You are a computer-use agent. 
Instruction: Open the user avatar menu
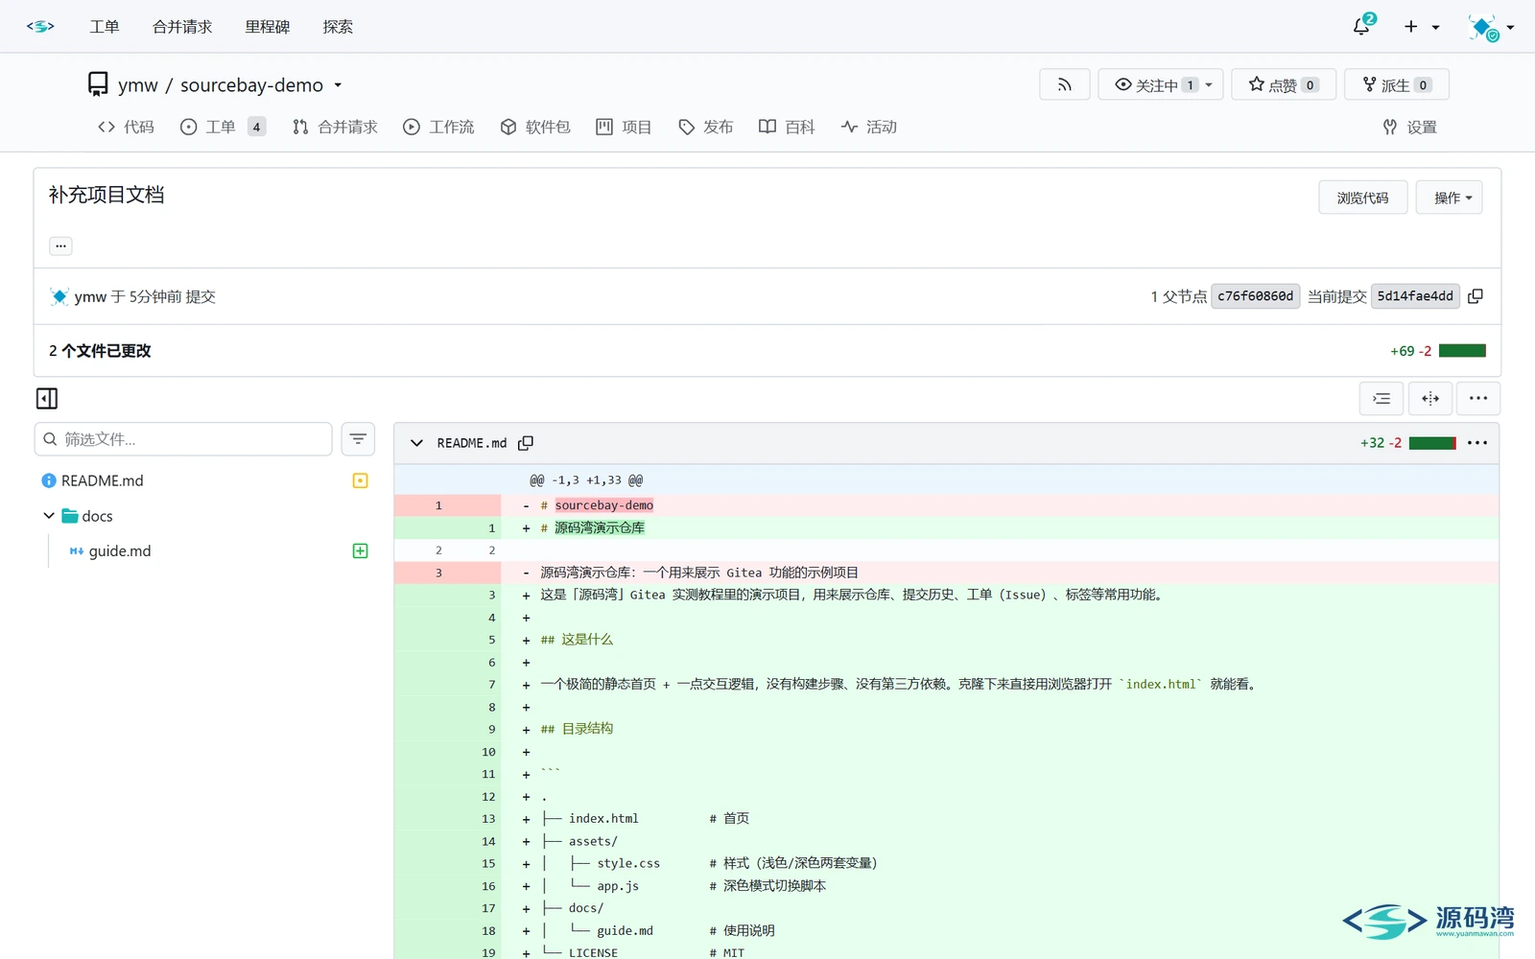click(x=1491, y=27)
